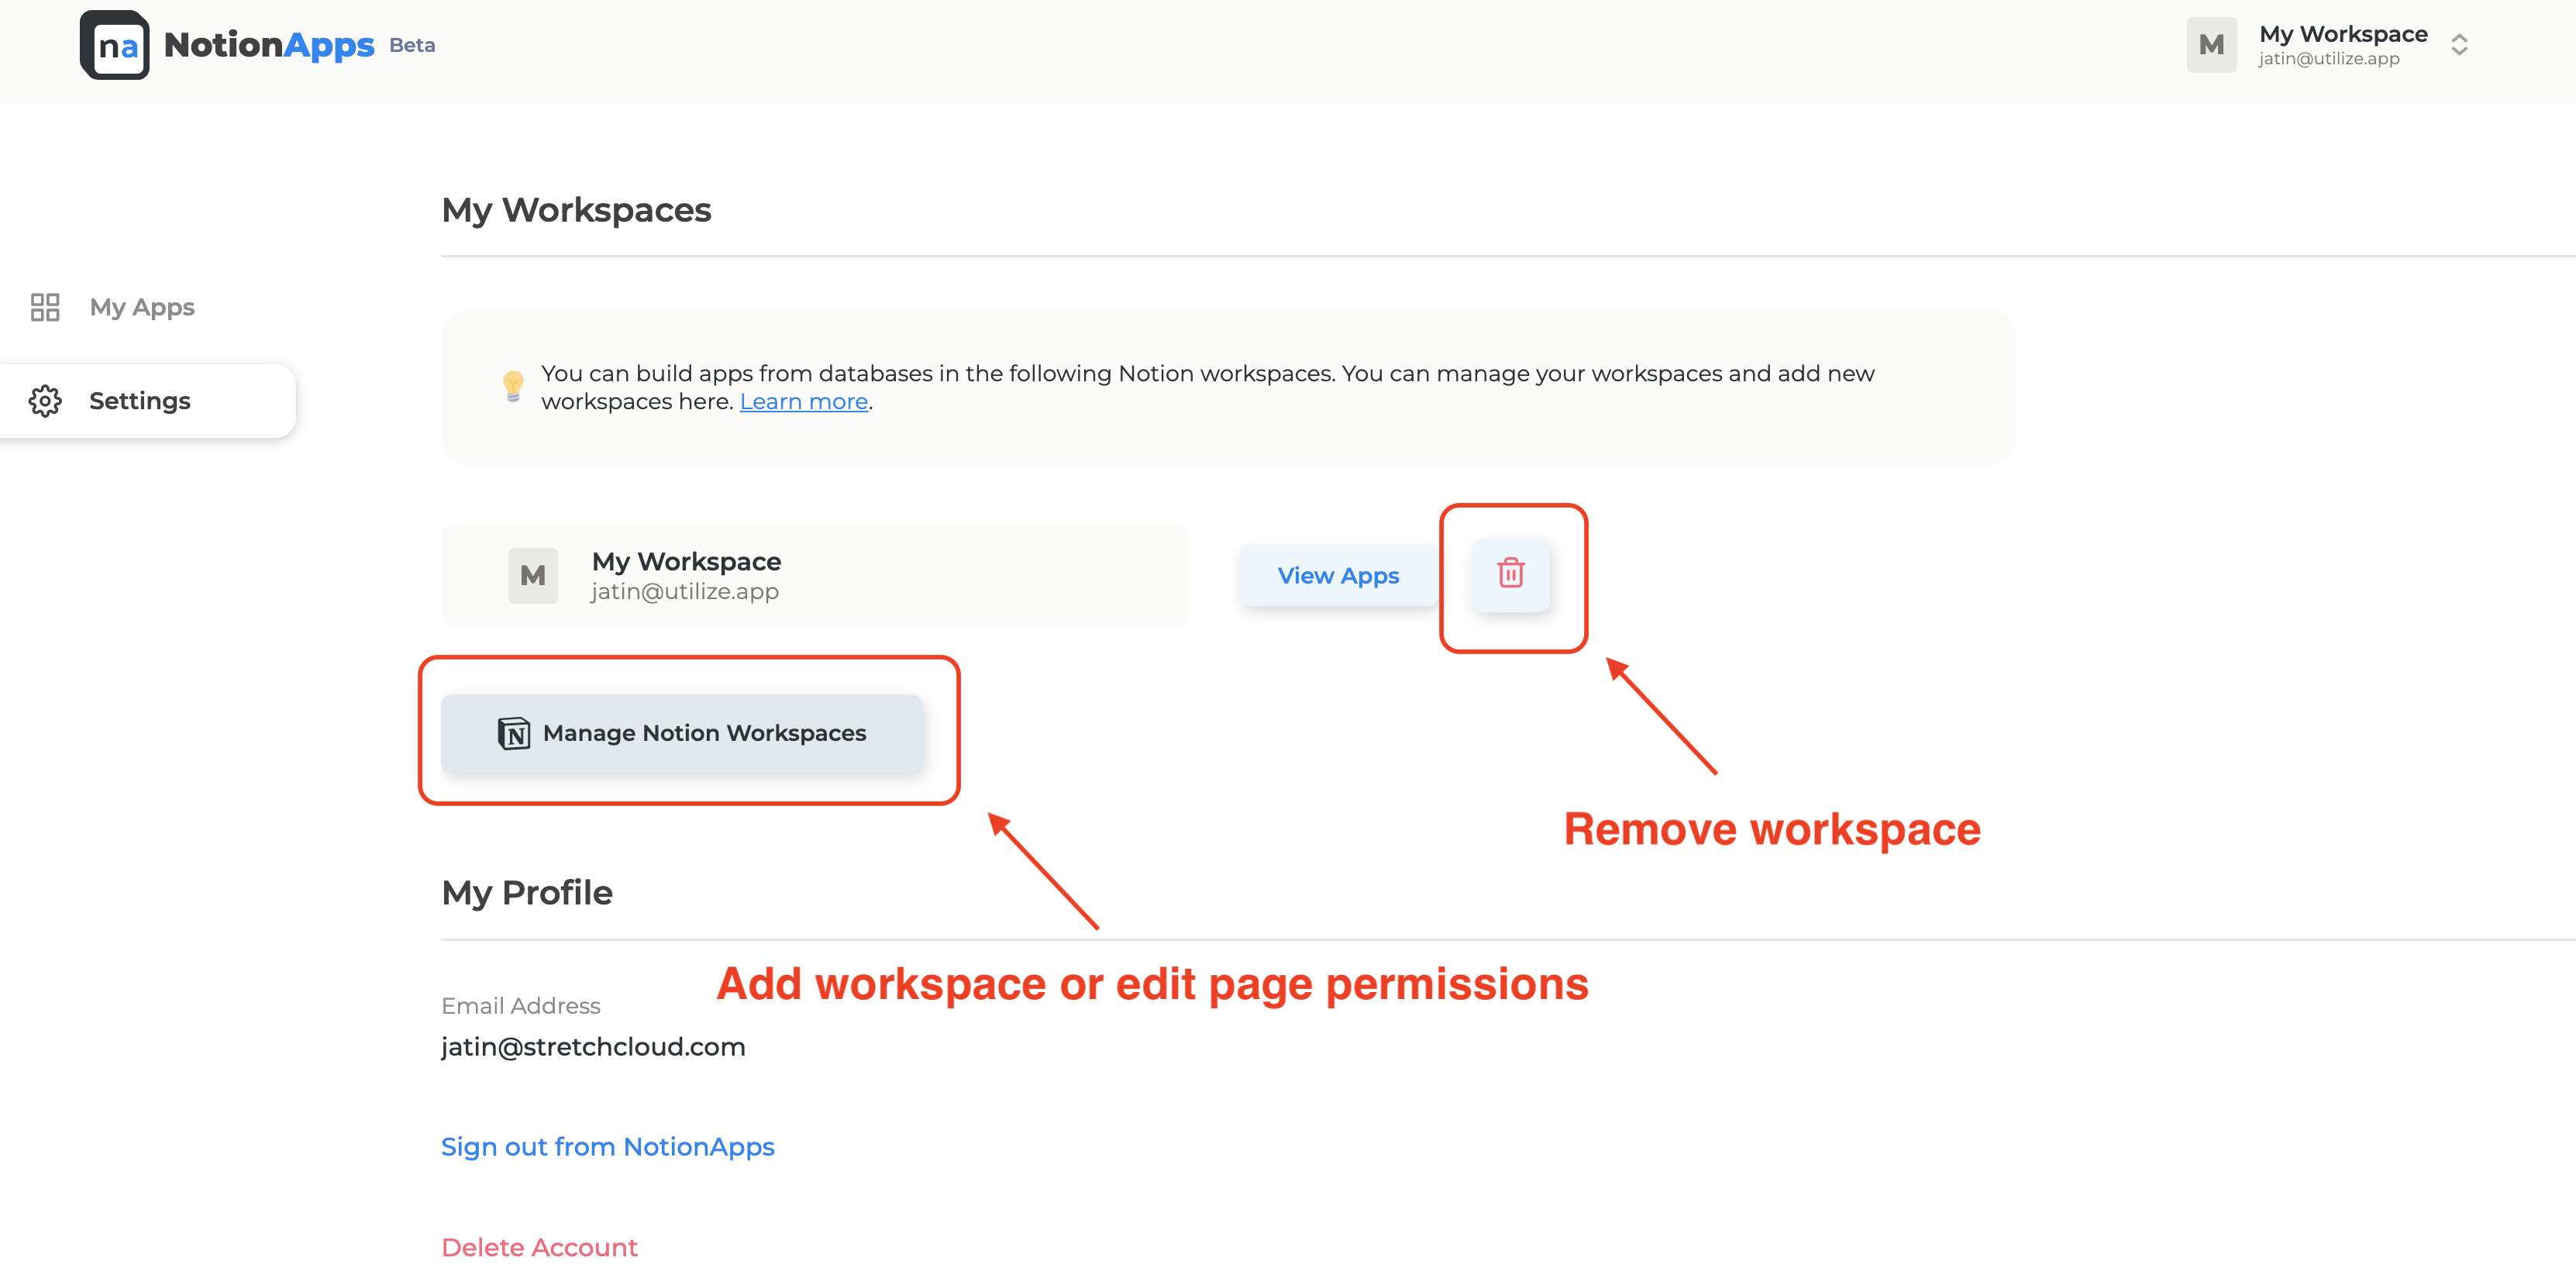Select the My Workspace row card
The width and height of the screenshot is (2576, 1285).
pos(814,575)
